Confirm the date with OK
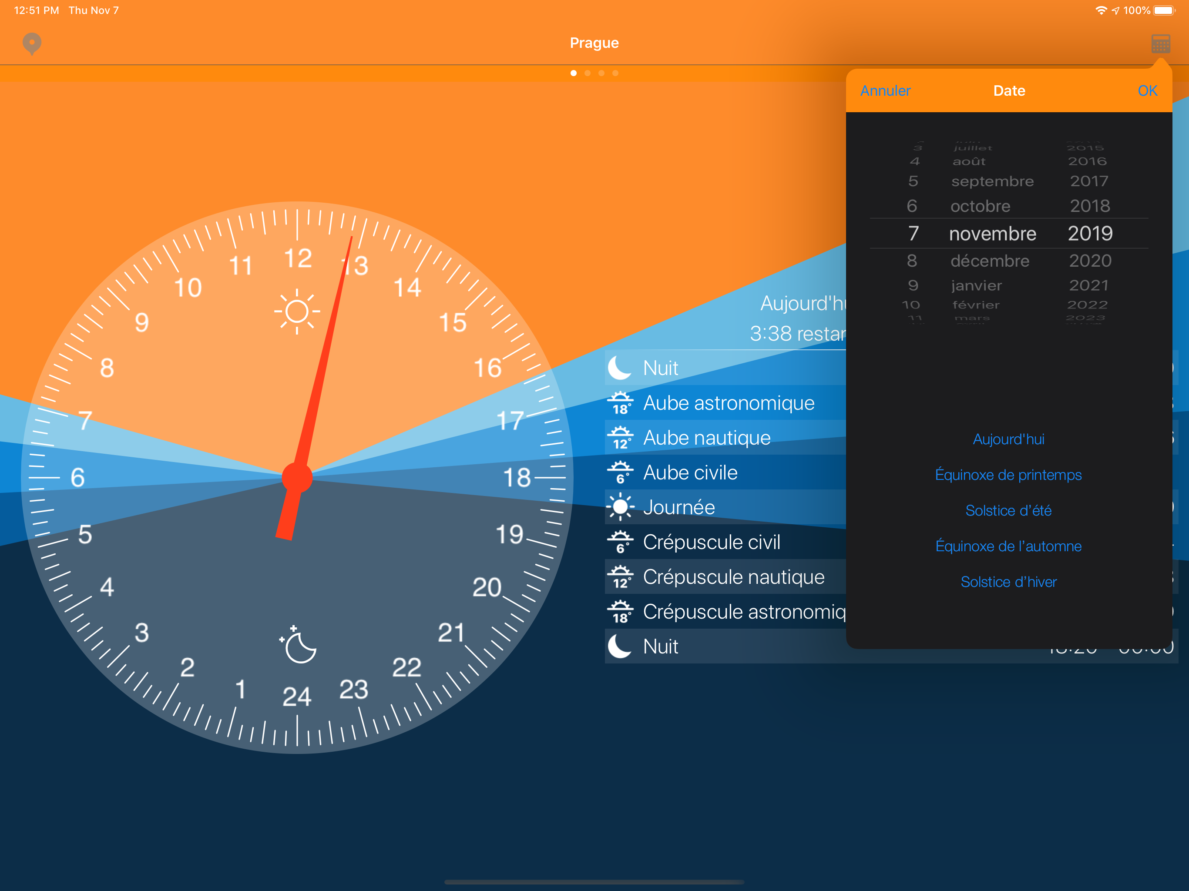The height and width of the screenshot is (891, 1189). (x=1147, y=91)
